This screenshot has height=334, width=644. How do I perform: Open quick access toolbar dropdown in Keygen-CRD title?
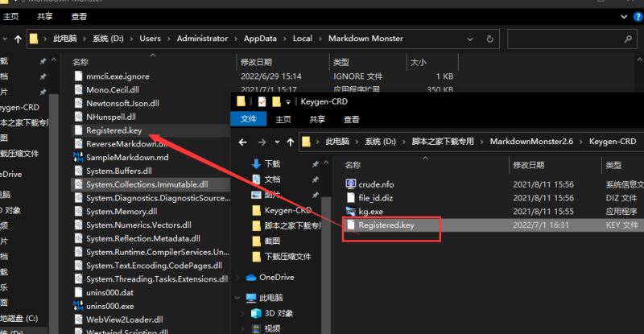point(288,102)
